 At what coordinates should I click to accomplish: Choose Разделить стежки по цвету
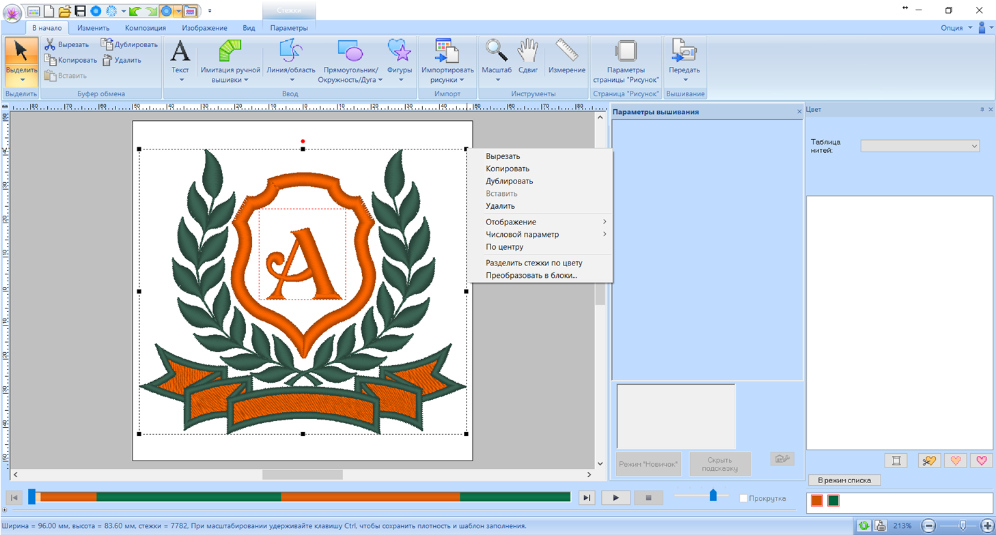point(534,263)
